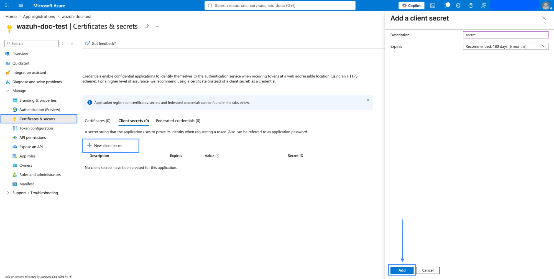Image resolution: width=554 pixels, height=279 pixels.
Task: Close the Add a client secret panel
Action: point(544,18)
